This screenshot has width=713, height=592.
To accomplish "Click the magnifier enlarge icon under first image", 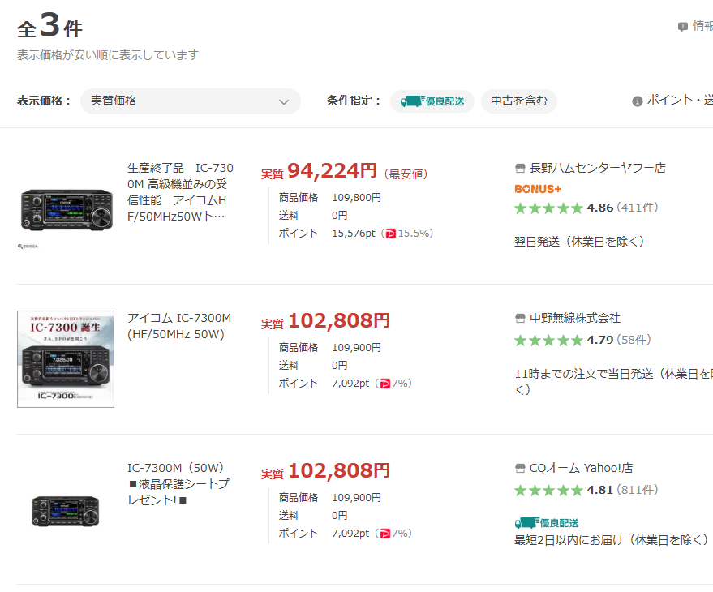I will (x=28, y=247).
